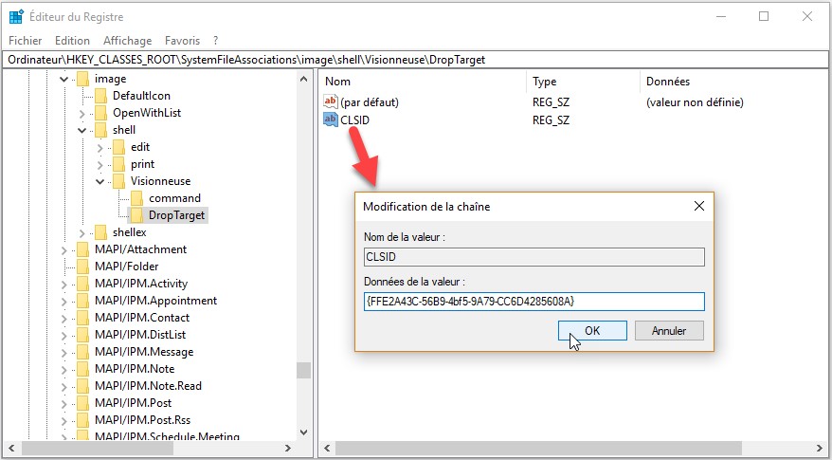The width and height of the screenshot is (832, 460).
Task: Click the MAPI/IPM.Activity folder icon
Action: (x=82, y=284)
